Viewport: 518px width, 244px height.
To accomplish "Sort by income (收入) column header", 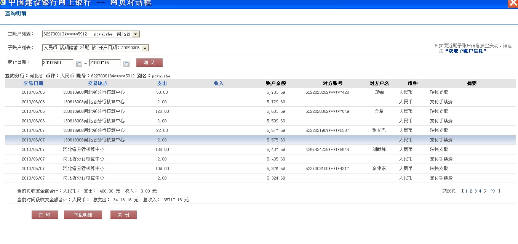I will pyautogui.click(x=219, y=83).
